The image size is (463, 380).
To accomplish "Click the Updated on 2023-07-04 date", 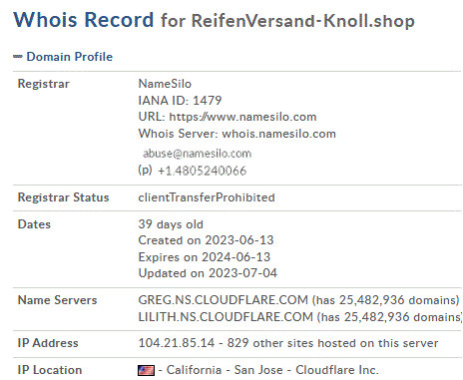I will pos(208,273).
